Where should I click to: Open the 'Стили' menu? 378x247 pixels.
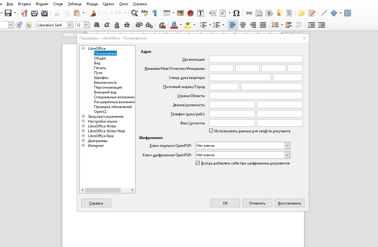(x=58, y=4)
